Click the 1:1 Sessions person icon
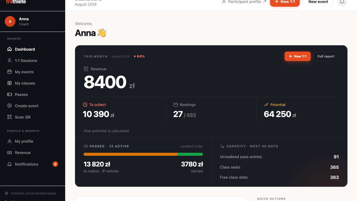The width and height of the screenshot is (357, 201). pos(10,60)
